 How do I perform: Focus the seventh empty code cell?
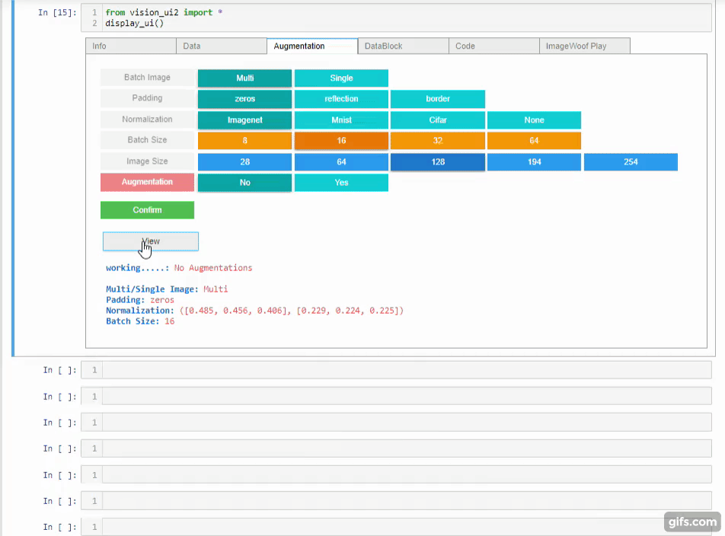click(x=396, y=527)
